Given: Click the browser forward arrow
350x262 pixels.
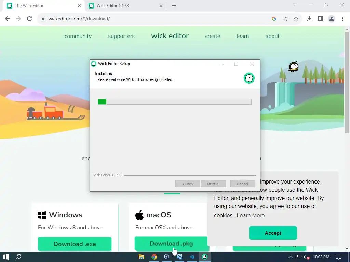Looking at the screenshot, I should coord(18,19).
